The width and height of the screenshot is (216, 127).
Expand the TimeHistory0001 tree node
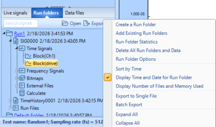(x=10, y=101)
